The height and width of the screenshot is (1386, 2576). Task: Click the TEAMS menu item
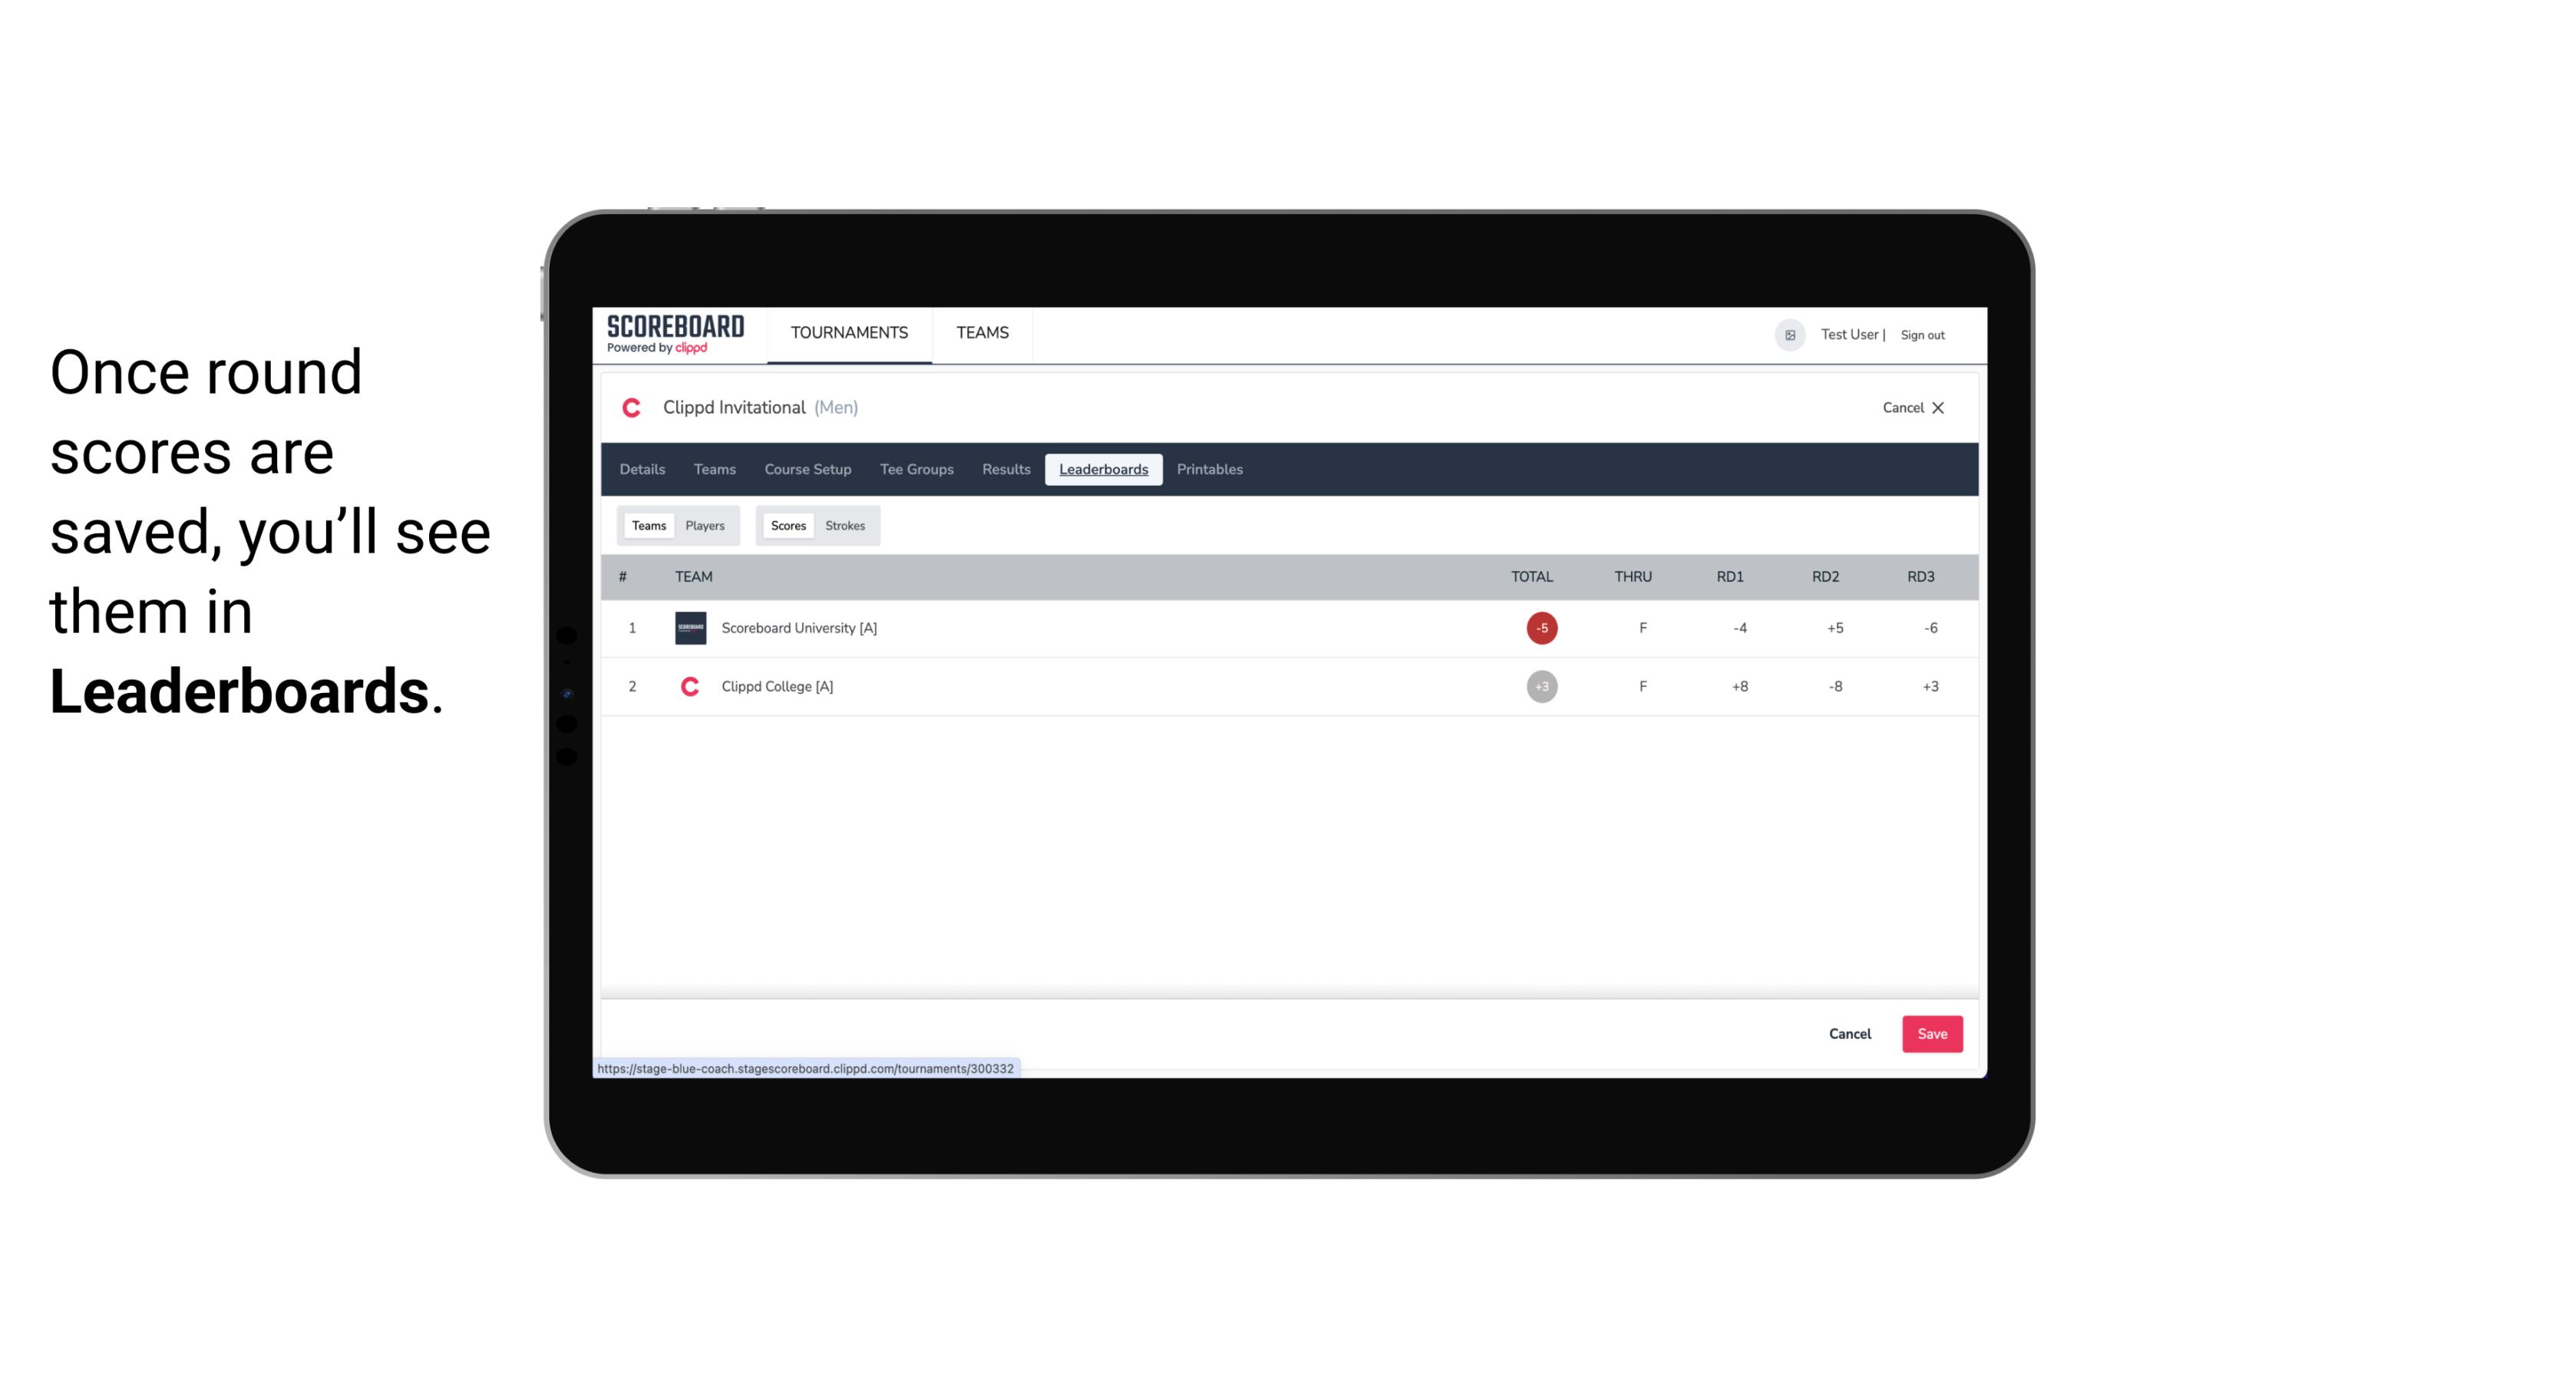point(982,333)
